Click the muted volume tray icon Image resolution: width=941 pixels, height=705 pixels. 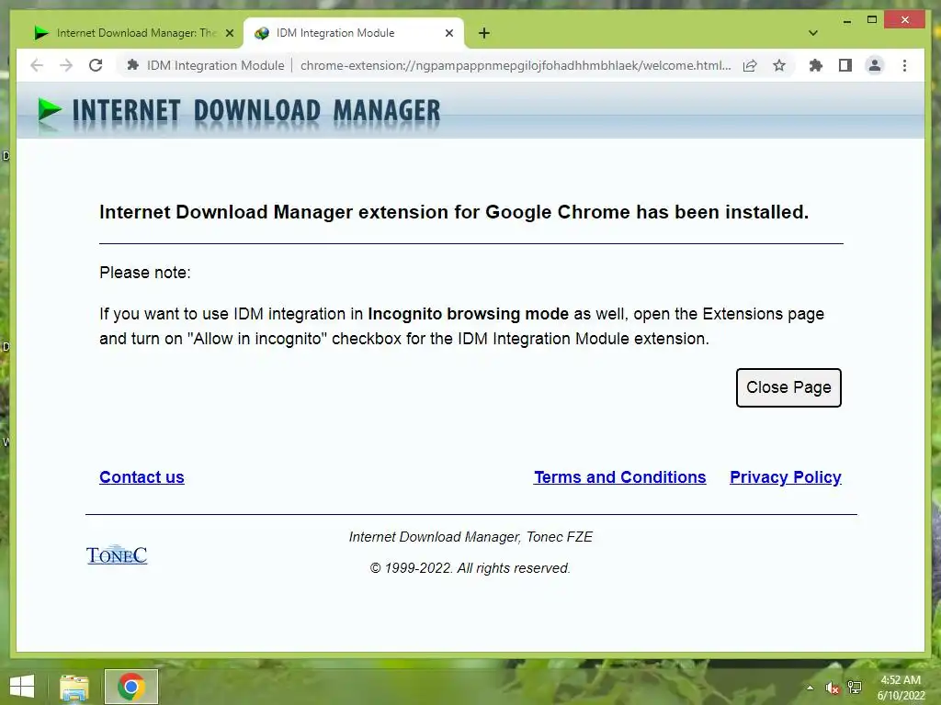point(832,688)
